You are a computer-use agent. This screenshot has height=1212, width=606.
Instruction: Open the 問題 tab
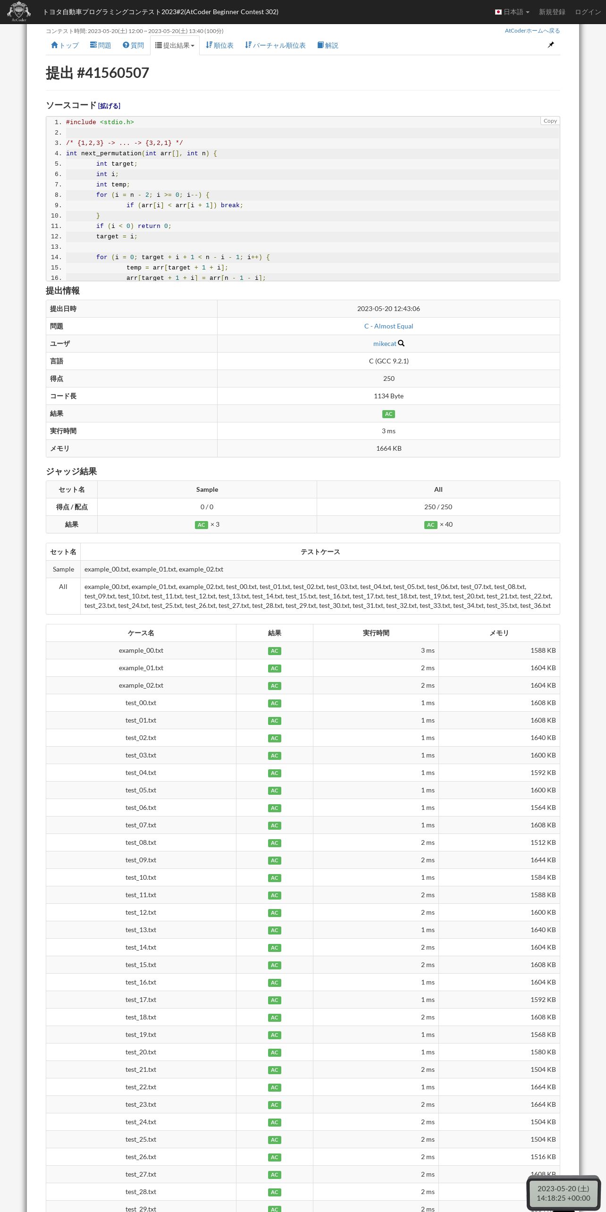click(101, 45)
